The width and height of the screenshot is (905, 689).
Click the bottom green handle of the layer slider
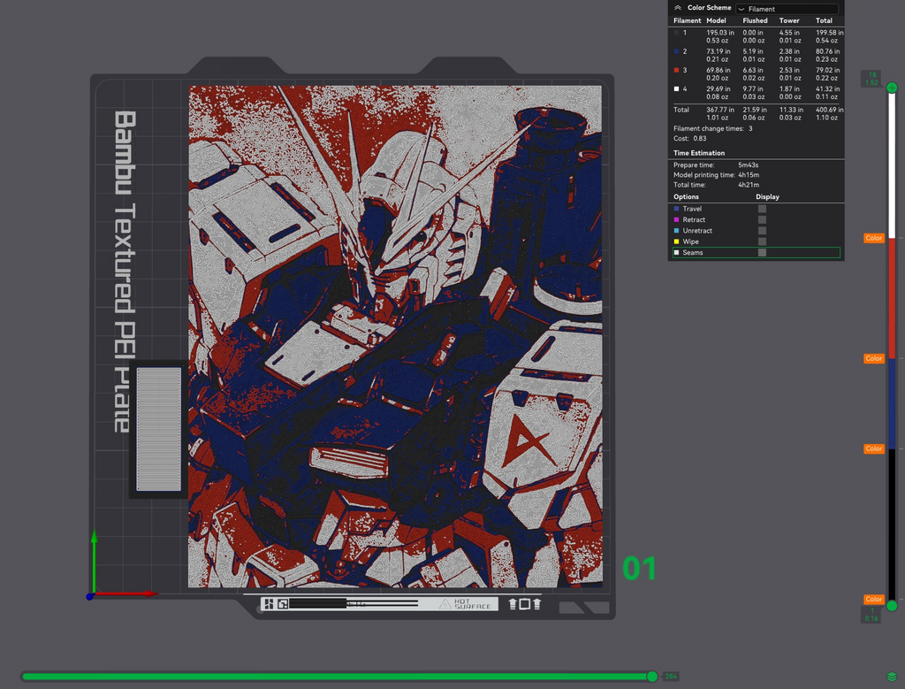[892, 606]
